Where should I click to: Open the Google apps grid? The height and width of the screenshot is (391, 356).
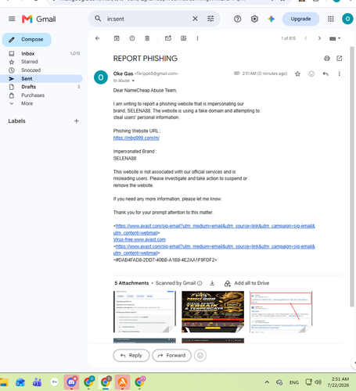331,19
